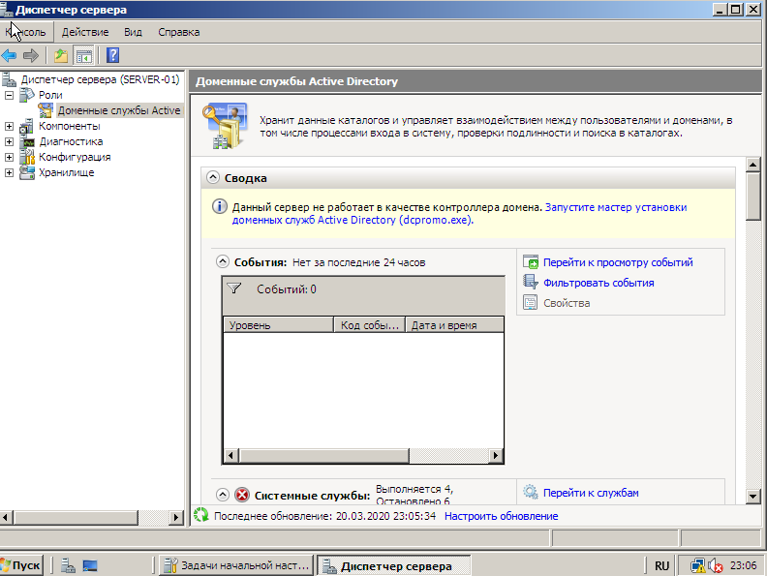Click the Диагностика node icon

[27, 141]
